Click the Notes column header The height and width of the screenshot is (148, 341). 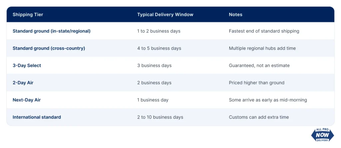pos(235,15)
